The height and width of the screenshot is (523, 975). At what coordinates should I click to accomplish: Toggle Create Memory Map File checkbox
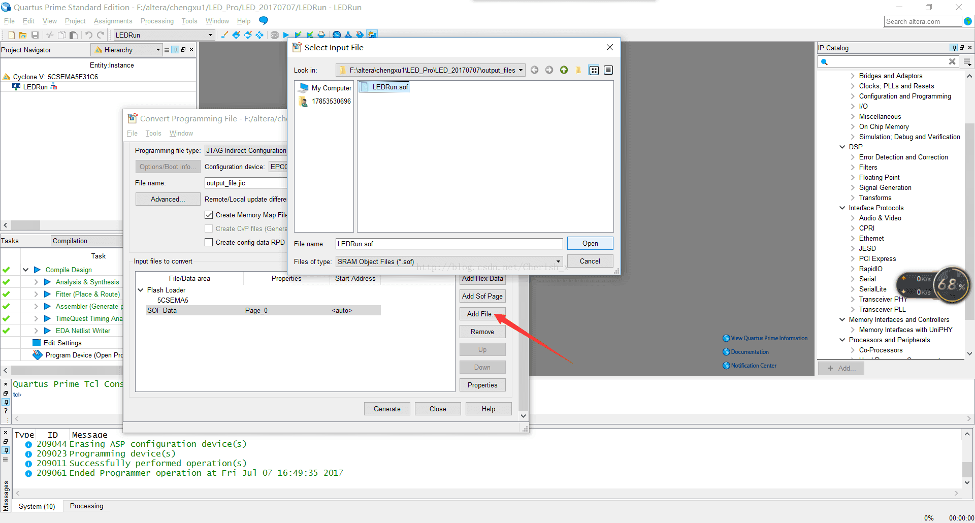(209, 215)
